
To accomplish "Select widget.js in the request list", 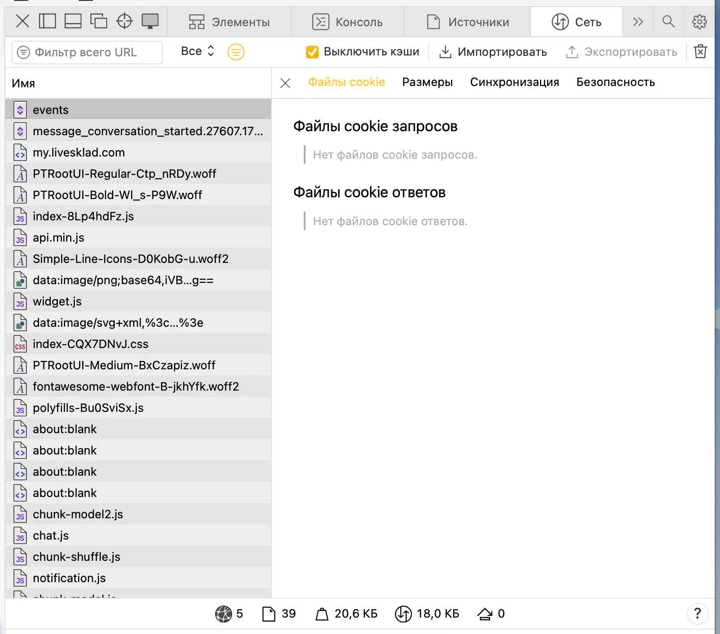I will click(x=57, y=301).
